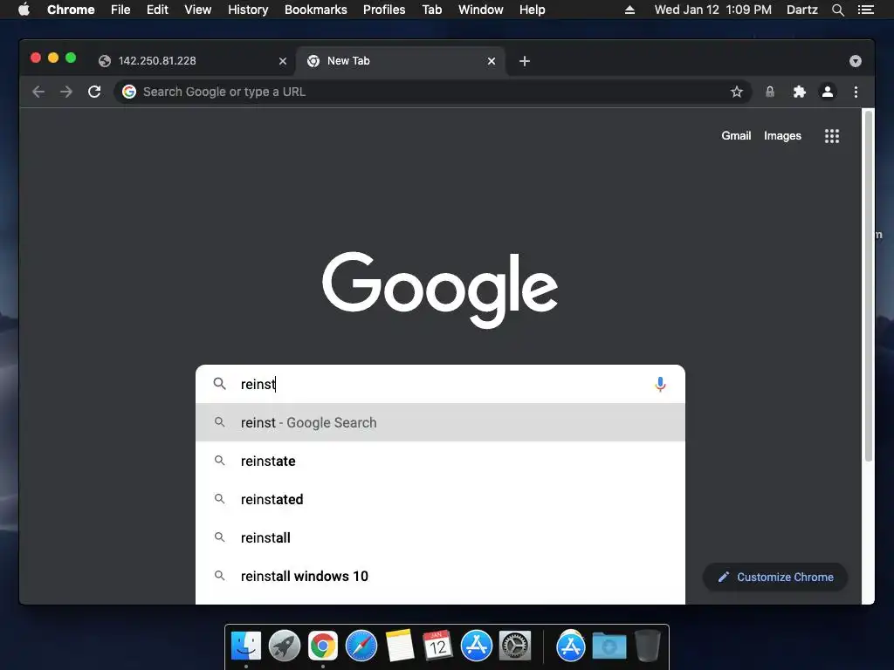894x670 pixels.
Task: Reload the current page
Action: click(94, 92)
